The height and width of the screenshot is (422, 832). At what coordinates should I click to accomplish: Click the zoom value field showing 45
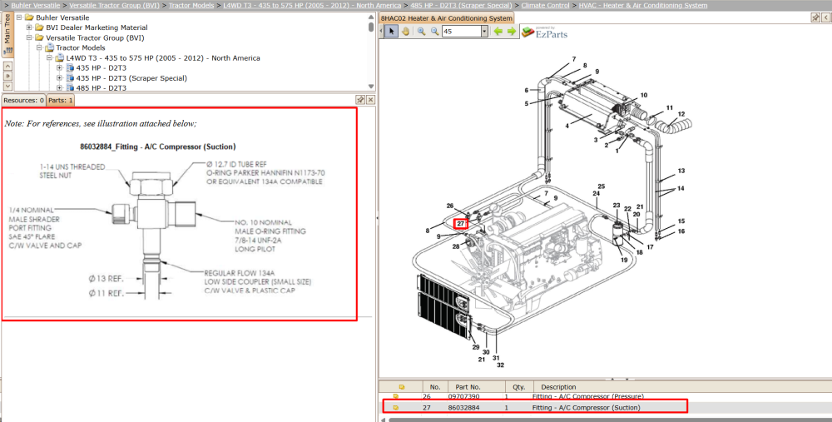click(462, 32)
